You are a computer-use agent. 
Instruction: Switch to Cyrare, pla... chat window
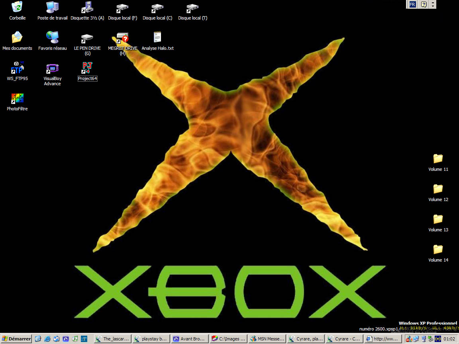[306, 339]
